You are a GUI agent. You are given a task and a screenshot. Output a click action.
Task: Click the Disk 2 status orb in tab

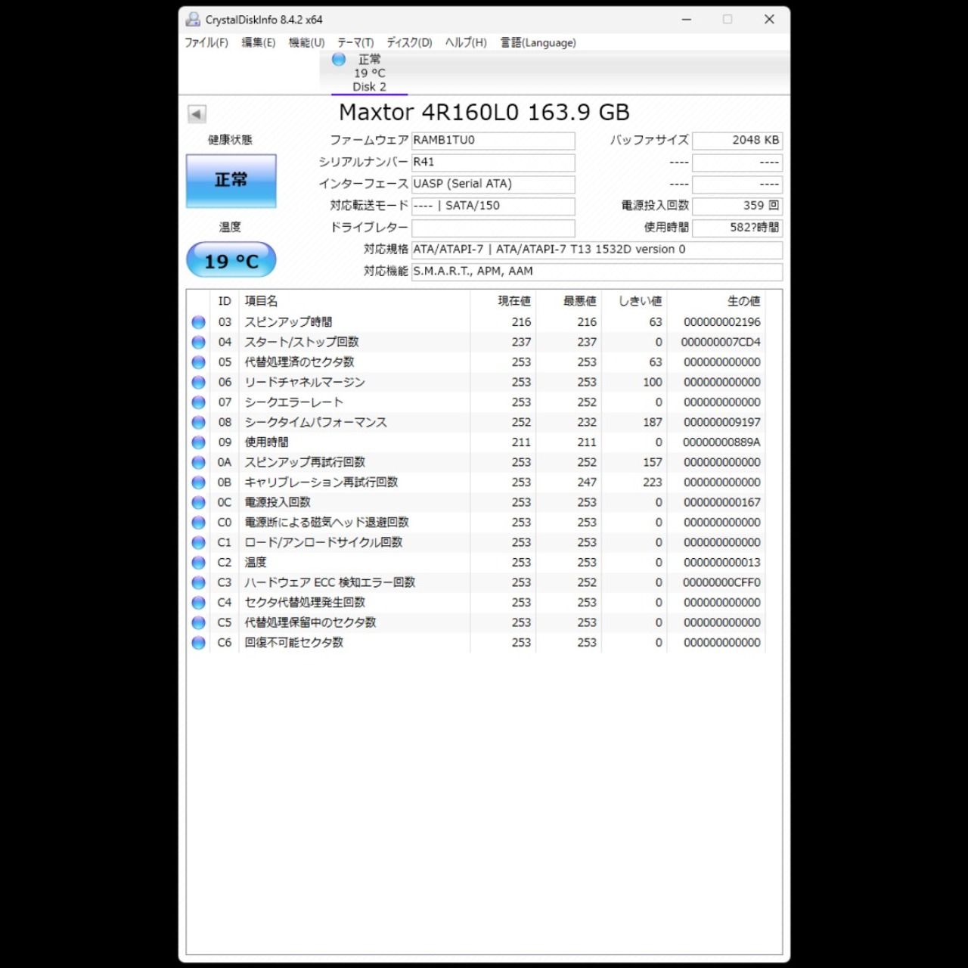(339, 59)
